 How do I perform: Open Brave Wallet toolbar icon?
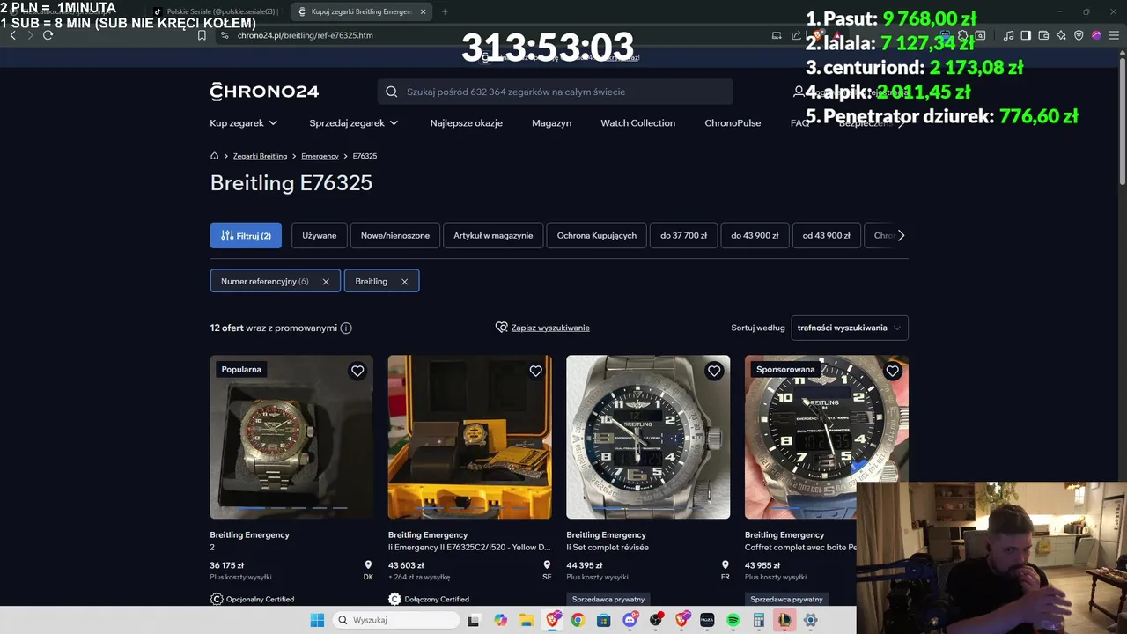[1043, 35]
